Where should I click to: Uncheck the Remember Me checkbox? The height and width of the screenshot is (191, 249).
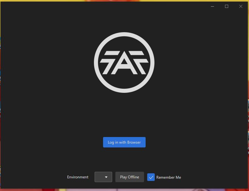coord(151,177)
